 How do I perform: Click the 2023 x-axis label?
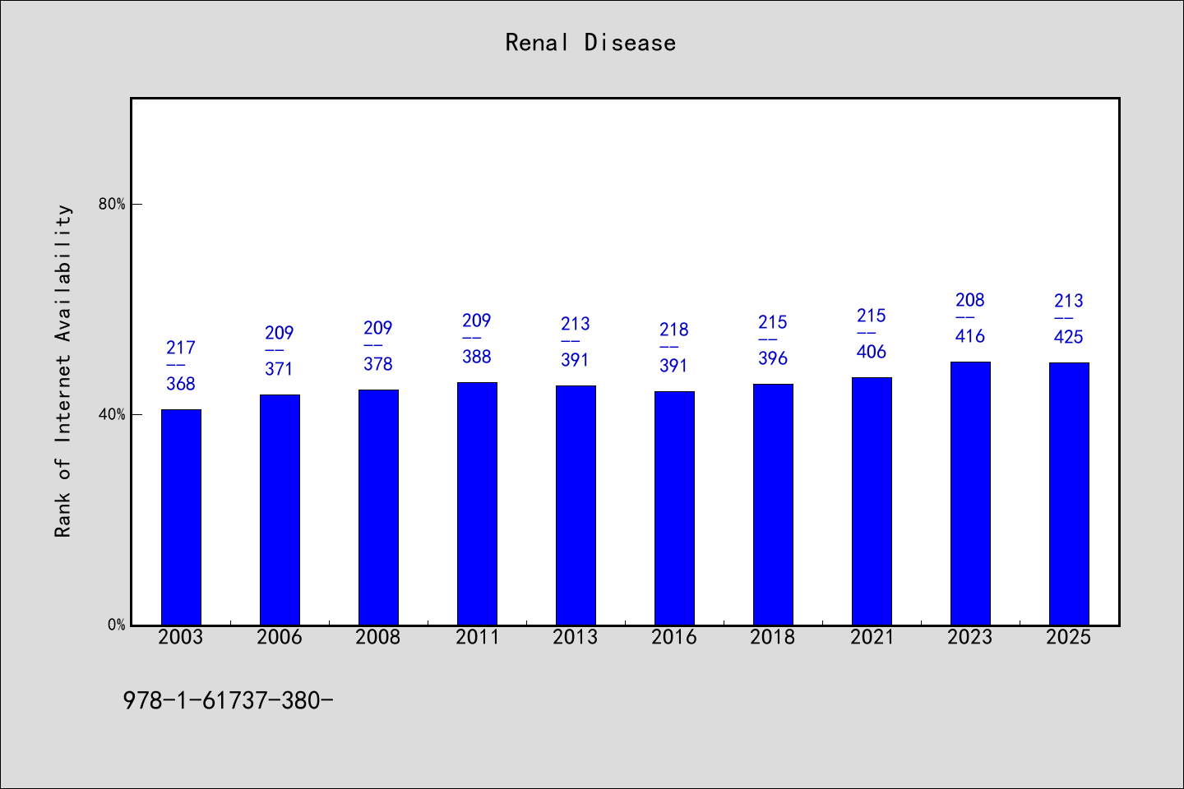pos(970,637)
